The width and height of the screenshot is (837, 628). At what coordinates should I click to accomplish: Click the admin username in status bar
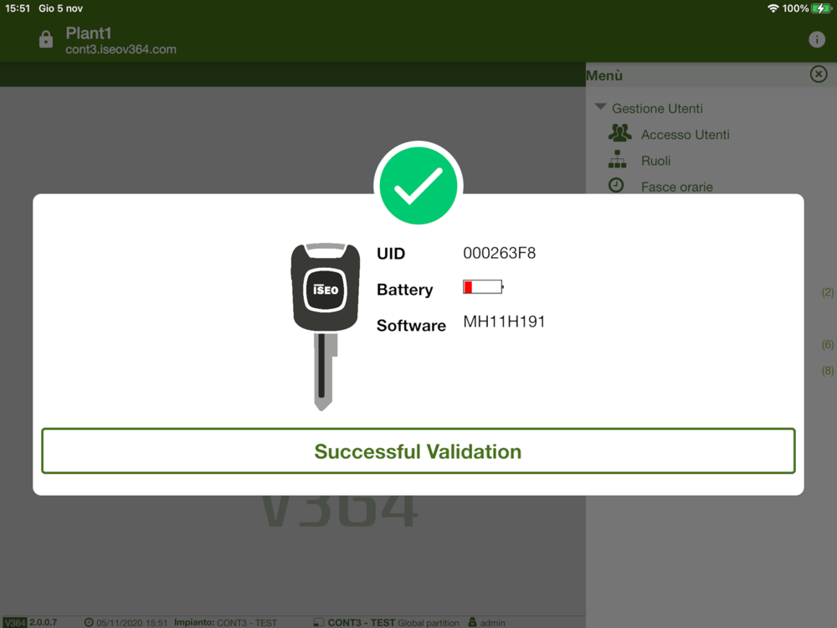(x=493, y=623)
